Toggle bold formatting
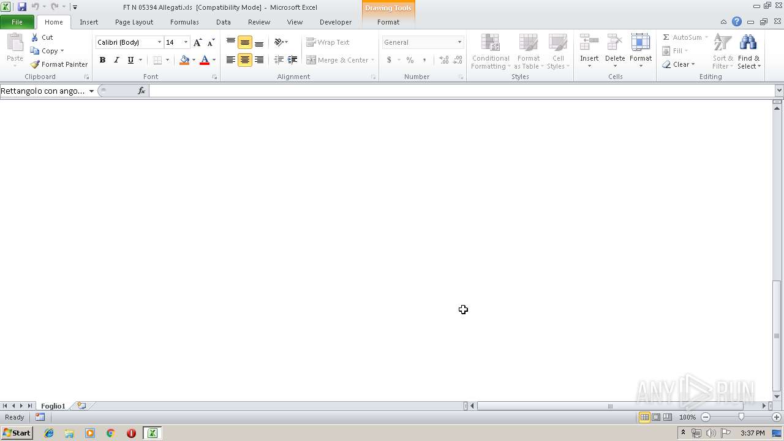The width and height of the screenshot is (784, 441). click(102, 60)
